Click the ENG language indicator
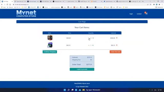Image resolution: width=164 pixels, height=92 pixels. [x=155, y=90]
